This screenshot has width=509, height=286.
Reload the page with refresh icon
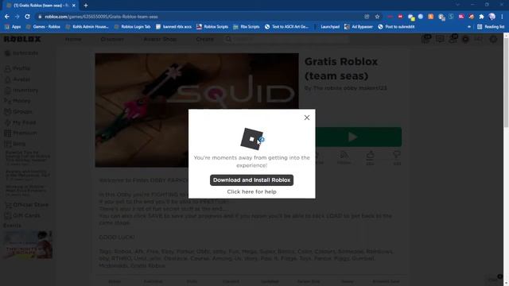point(27,17)
